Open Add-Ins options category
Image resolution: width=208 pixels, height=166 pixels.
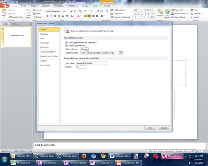pos(49,61)
